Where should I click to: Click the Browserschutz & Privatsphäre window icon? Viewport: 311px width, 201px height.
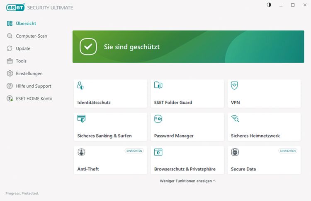pyautogui.click(x=158, y=152)
